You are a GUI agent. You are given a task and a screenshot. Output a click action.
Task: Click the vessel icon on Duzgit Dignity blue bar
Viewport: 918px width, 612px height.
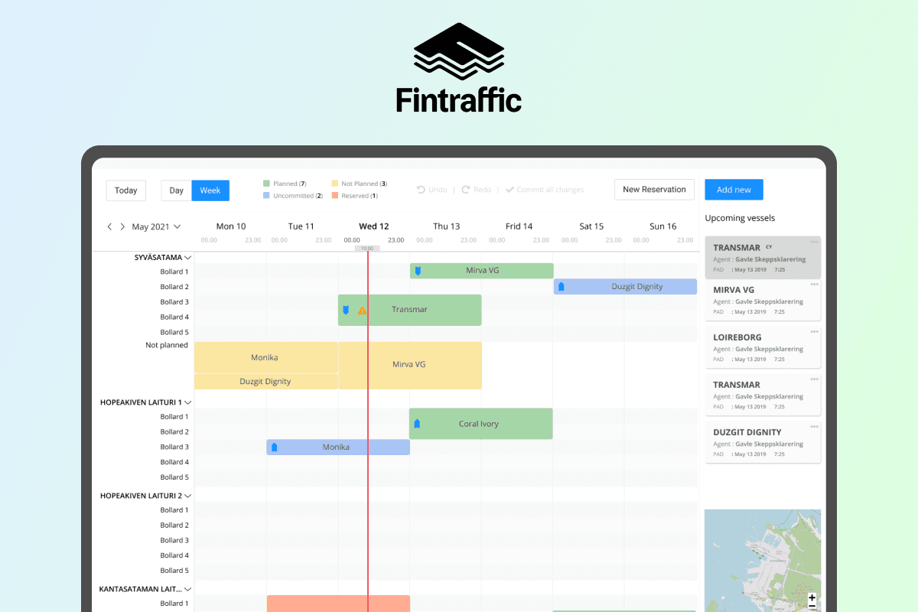click(562, 287)
